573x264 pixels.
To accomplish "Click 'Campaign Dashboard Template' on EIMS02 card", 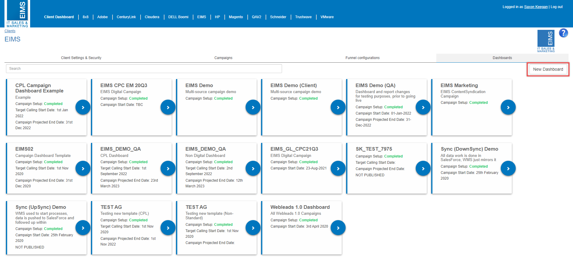I will (x=43, y=156).
